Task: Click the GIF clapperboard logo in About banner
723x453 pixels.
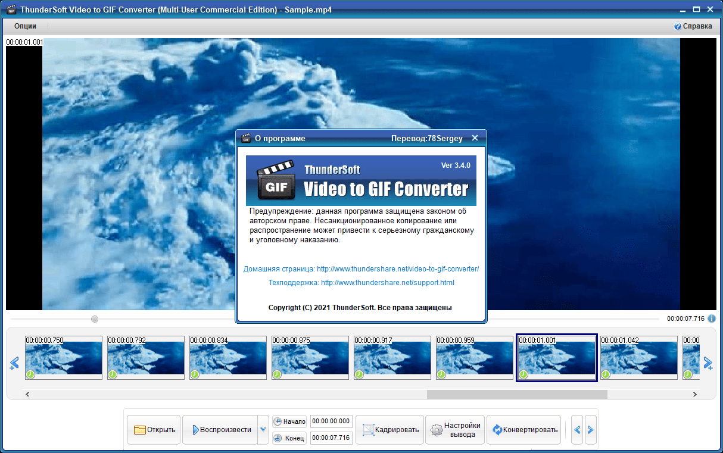Action: click(x=276, y=180)
